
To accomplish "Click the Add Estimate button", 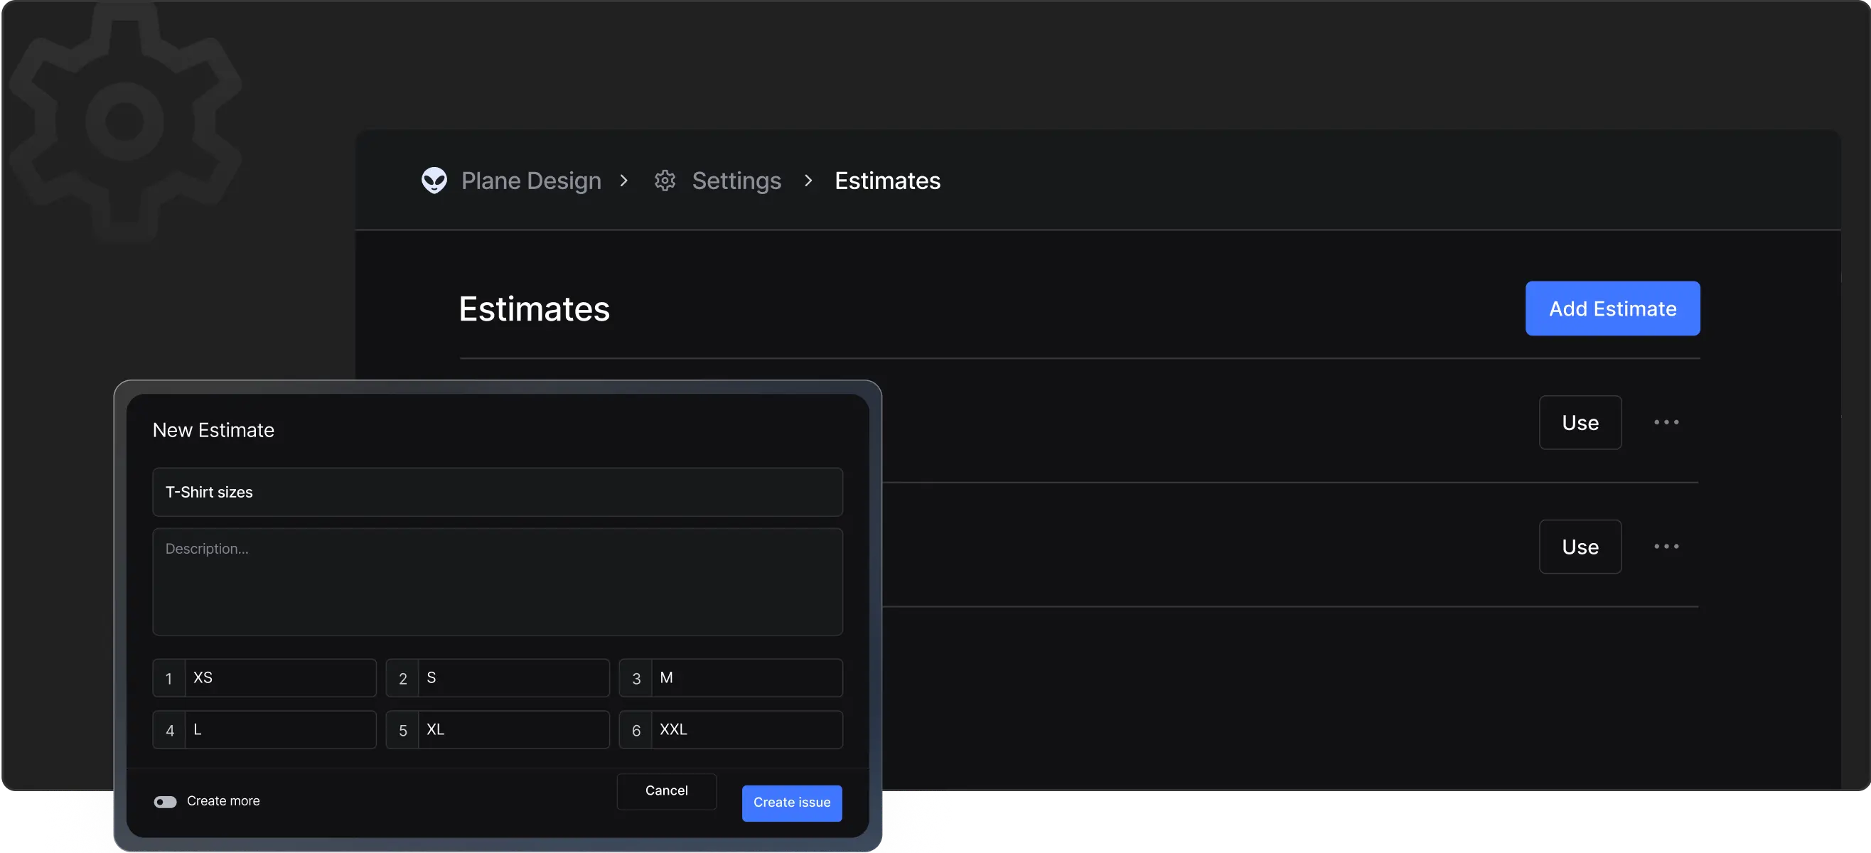I will click(1612, 309).
